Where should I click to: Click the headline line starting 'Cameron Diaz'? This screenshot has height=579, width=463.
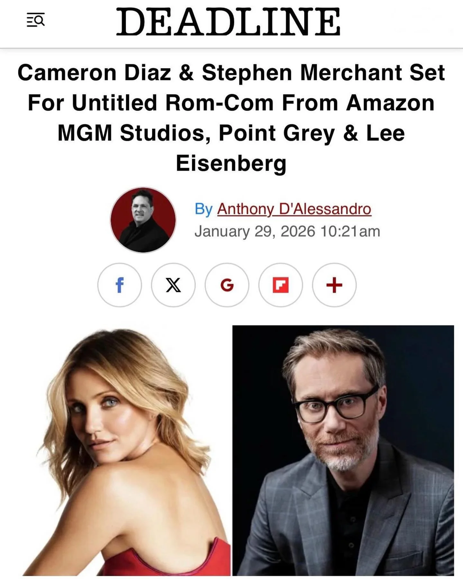coord(231,73)
